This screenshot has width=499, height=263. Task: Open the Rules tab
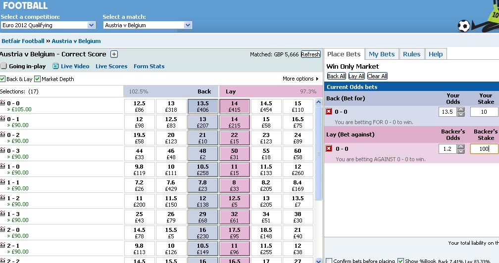point(411,54)
